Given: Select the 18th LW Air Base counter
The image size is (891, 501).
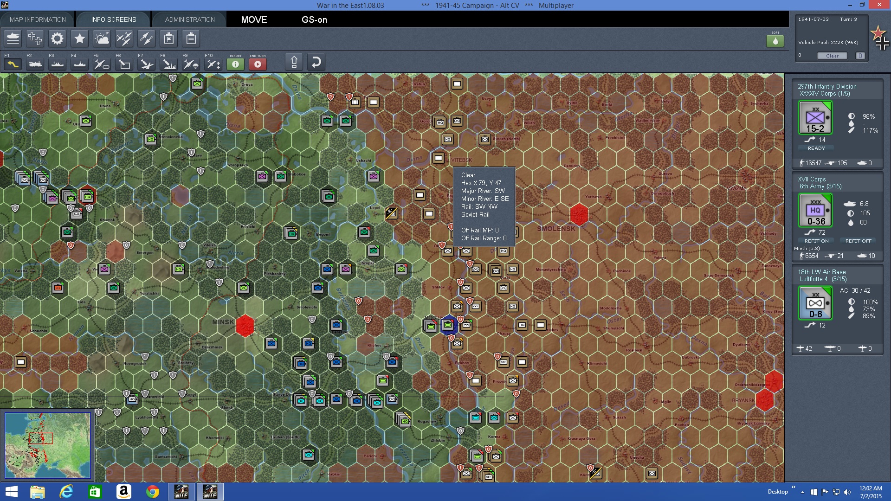Looking at the screenshot, I should pos(815,303).
